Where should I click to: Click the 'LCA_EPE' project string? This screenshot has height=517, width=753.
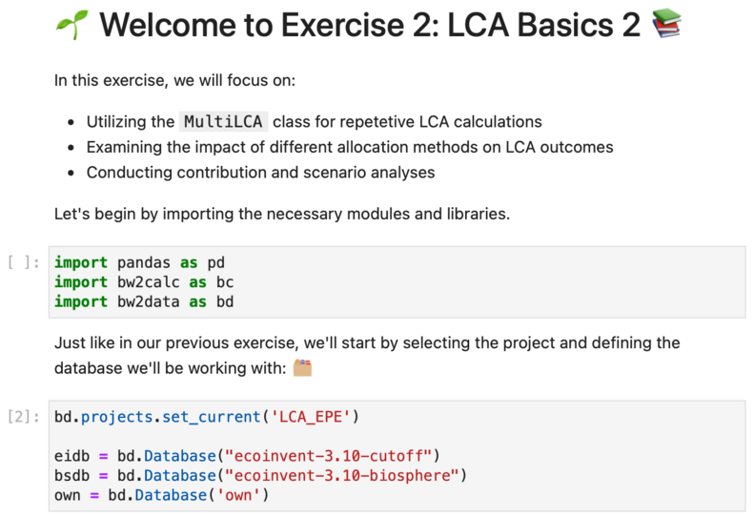pyautogui.click(x=311, y=417)
